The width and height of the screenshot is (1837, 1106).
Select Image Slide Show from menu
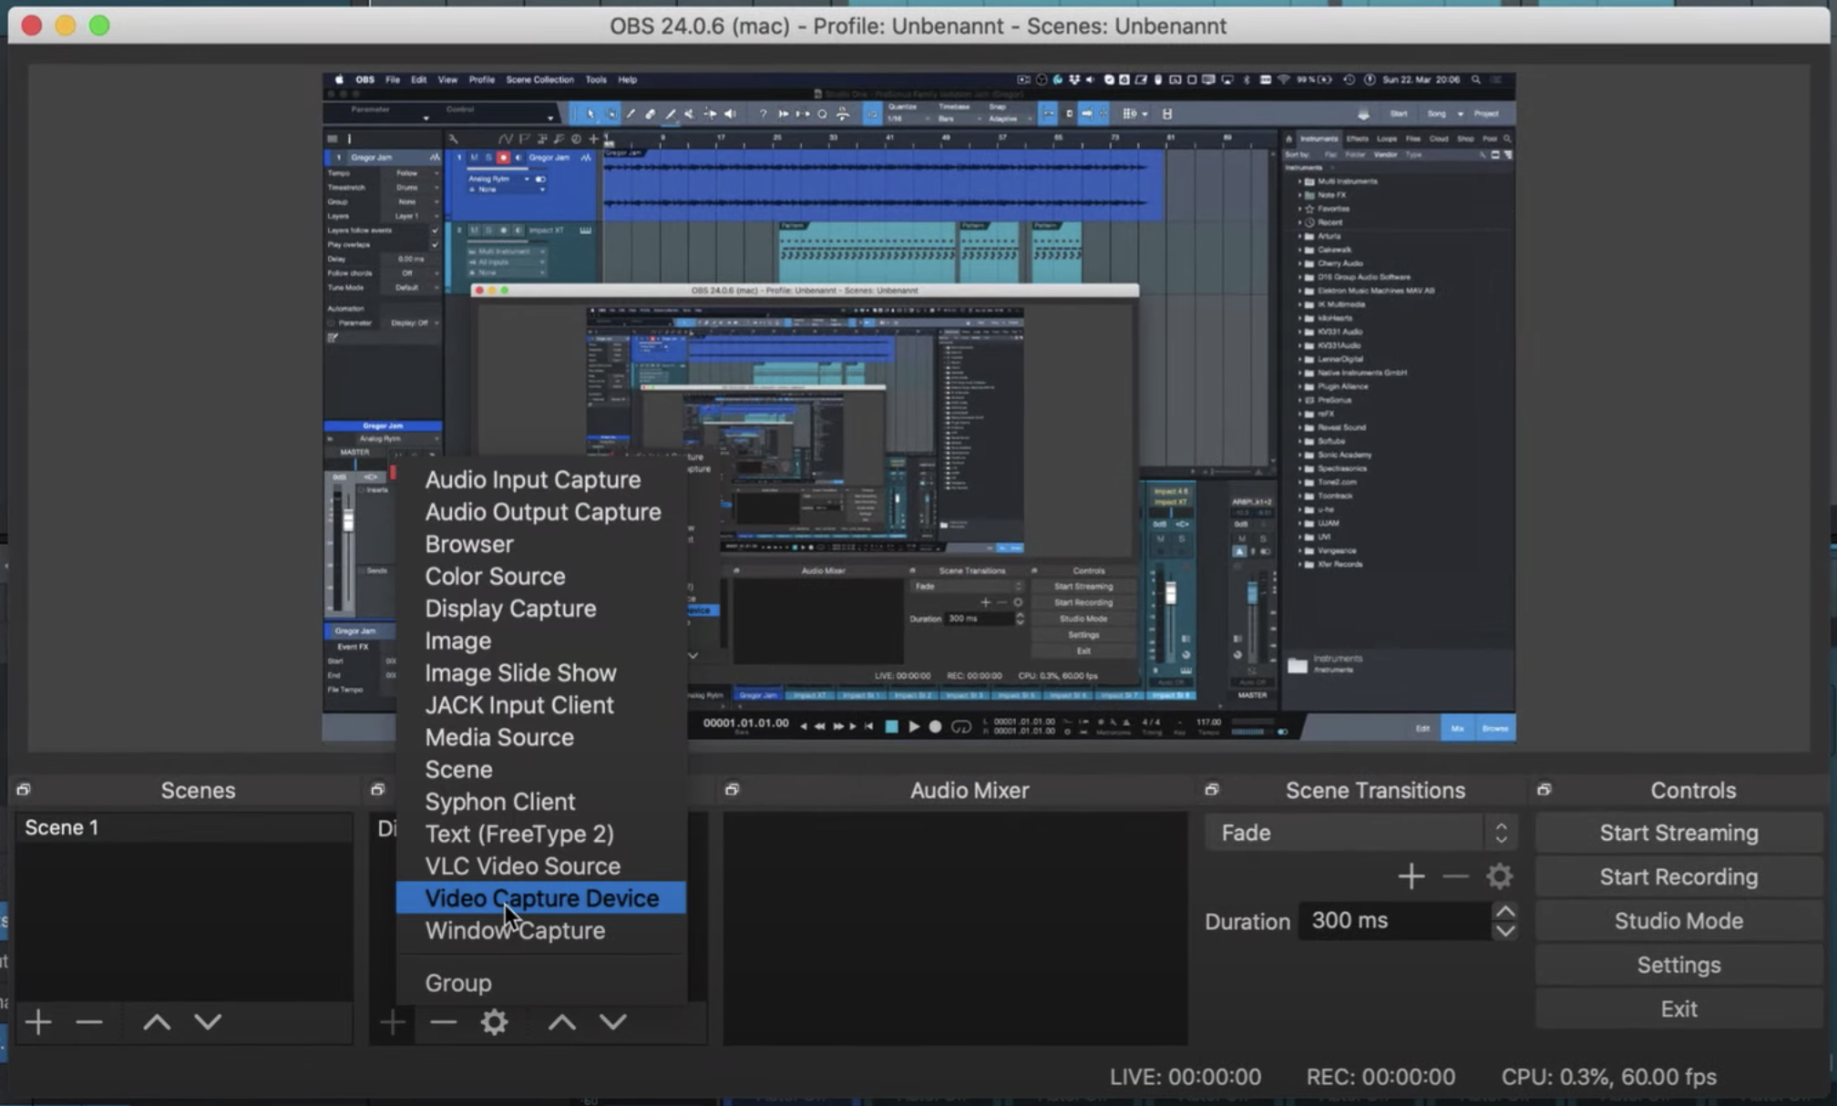pos(541,672)
